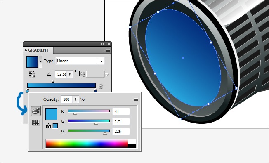The height and width of the screenshot is (163, 269).
Task: Click the out-of-web-color cube icon
Action: pos(49,126)
